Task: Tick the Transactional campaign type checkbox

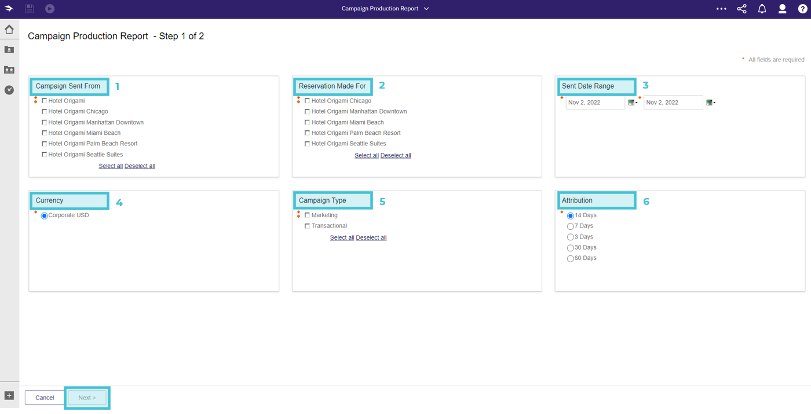Action: [307, 226]
